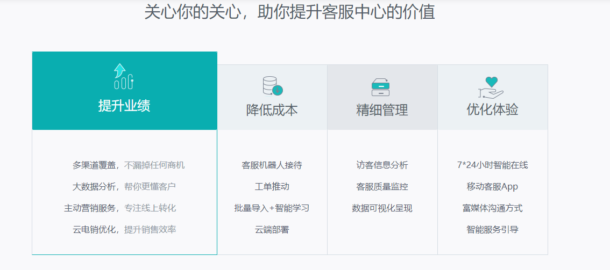Click the text 云电销优化
This screenshot has width=610, height=270.
(94, 229)
